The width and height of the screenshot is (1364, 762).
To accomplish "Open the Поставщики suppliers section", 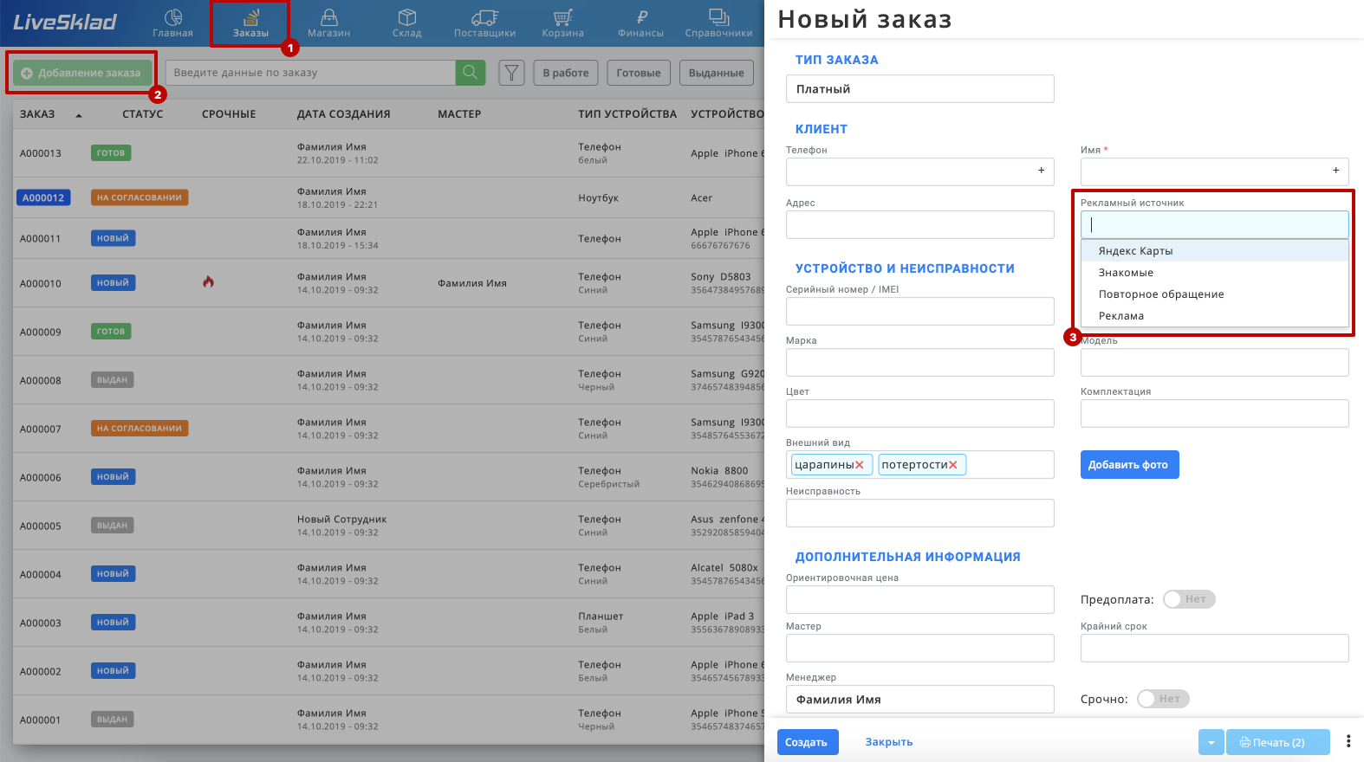I will click(x=484, y=23).
